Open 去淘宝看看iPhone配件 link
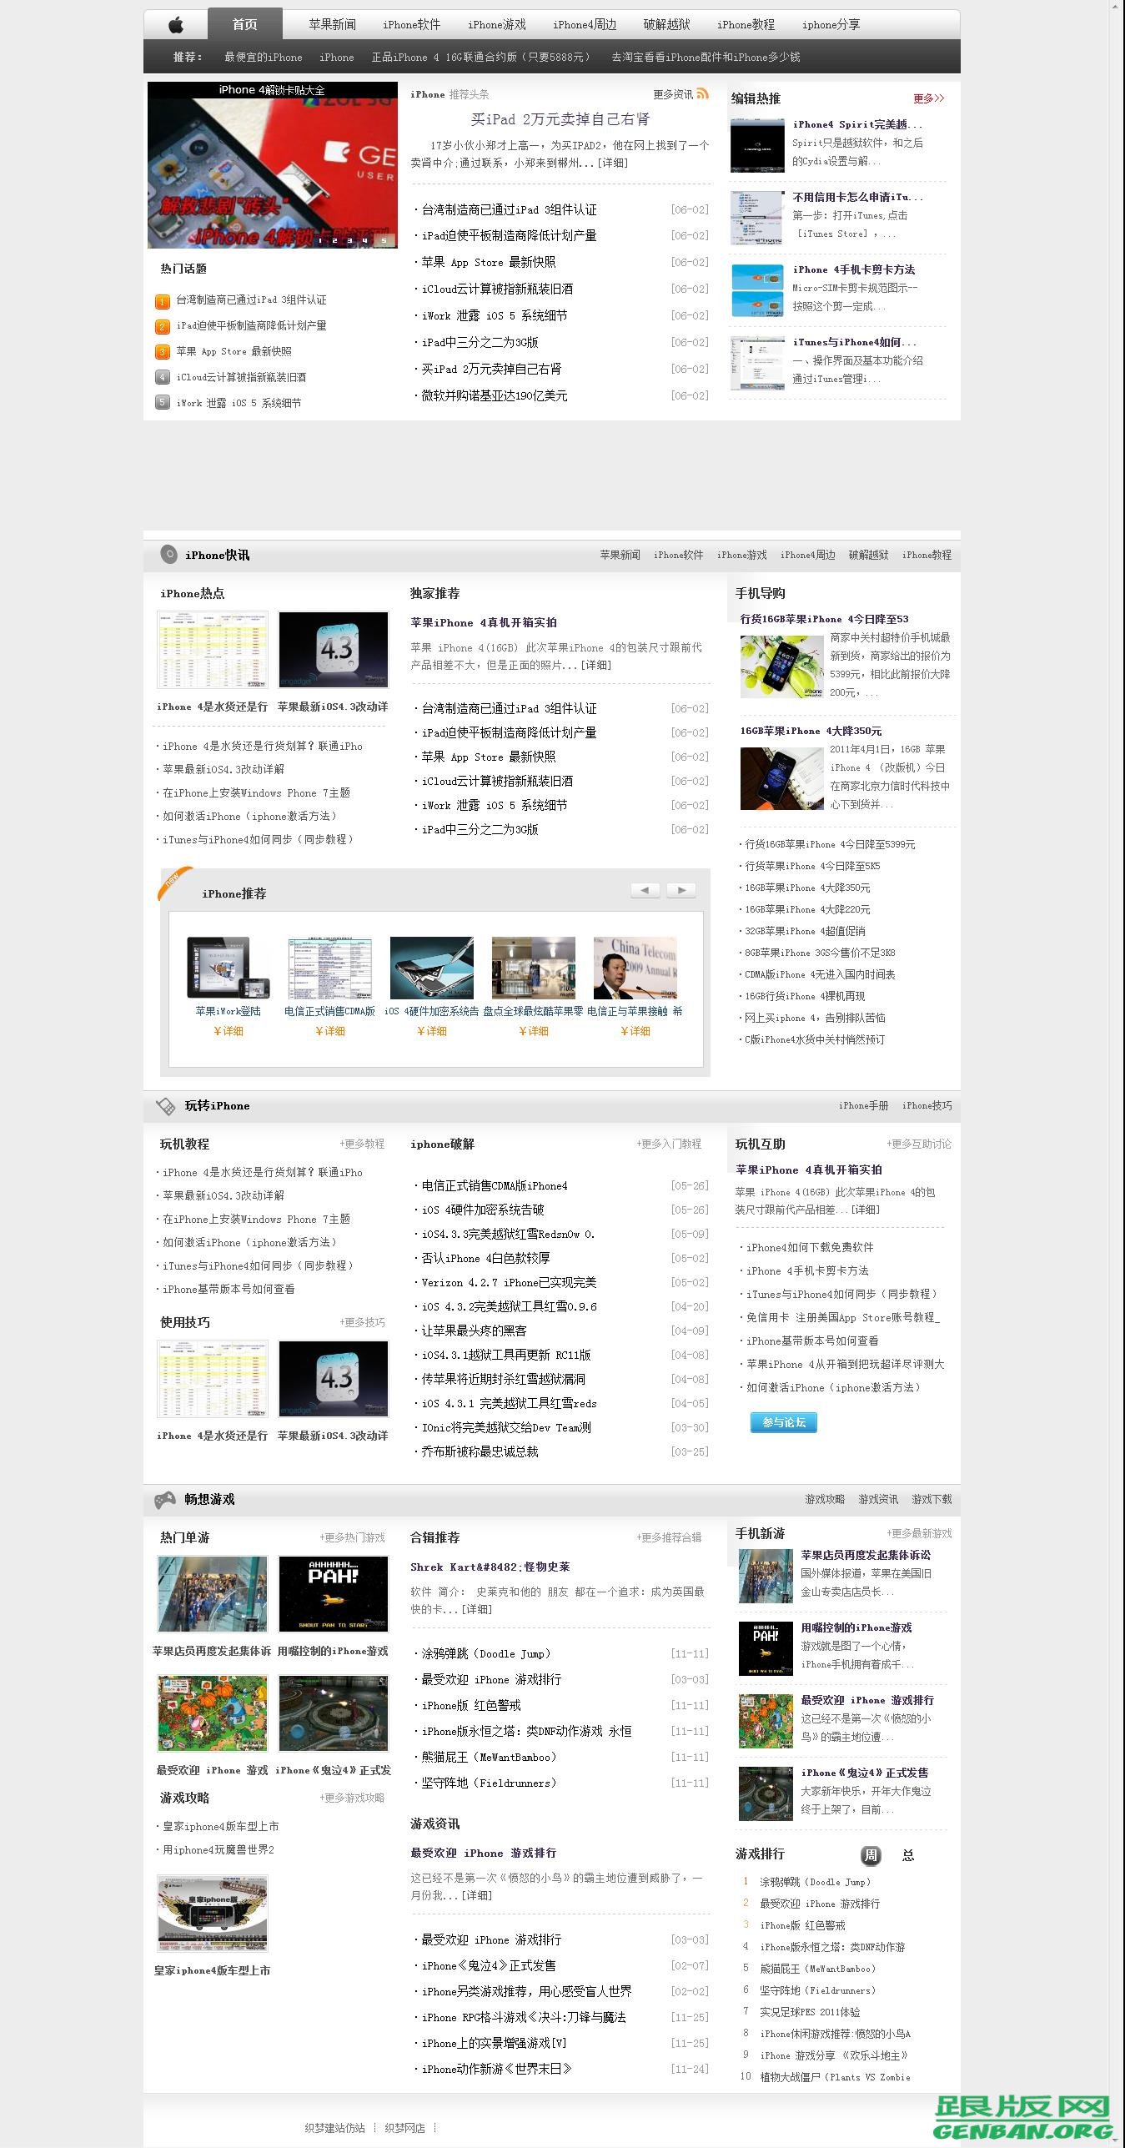 (x=706, y=57)
